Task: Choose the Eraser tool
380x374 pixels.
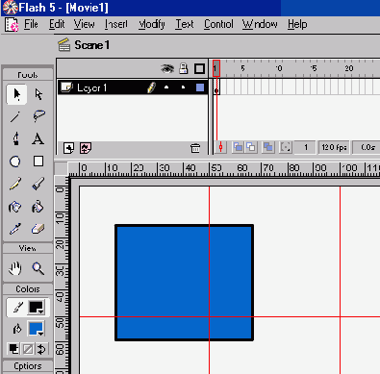Action: point(38,229)
